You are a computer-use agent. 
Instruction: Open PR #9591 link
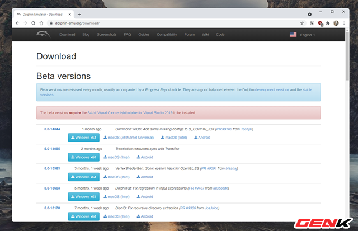[x=209, y=168]
